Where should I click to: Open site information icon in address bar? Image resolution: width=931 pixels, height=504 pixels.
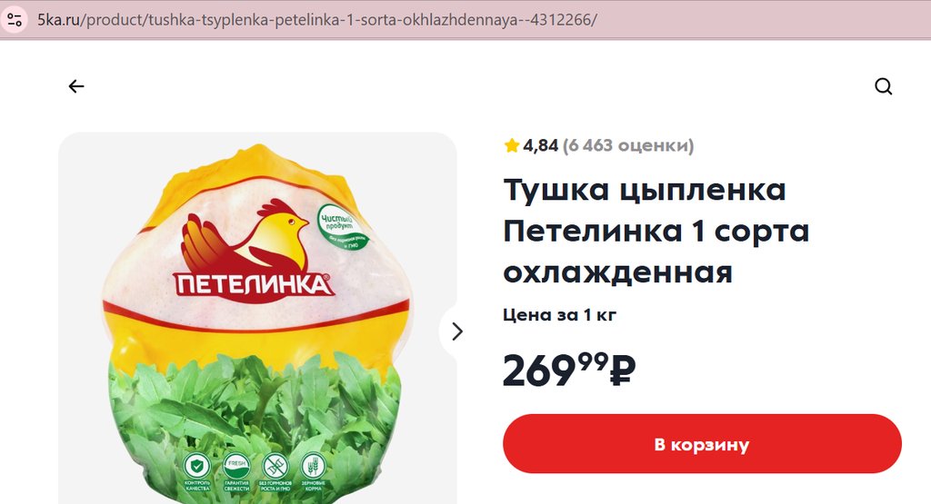coord(15,20)
